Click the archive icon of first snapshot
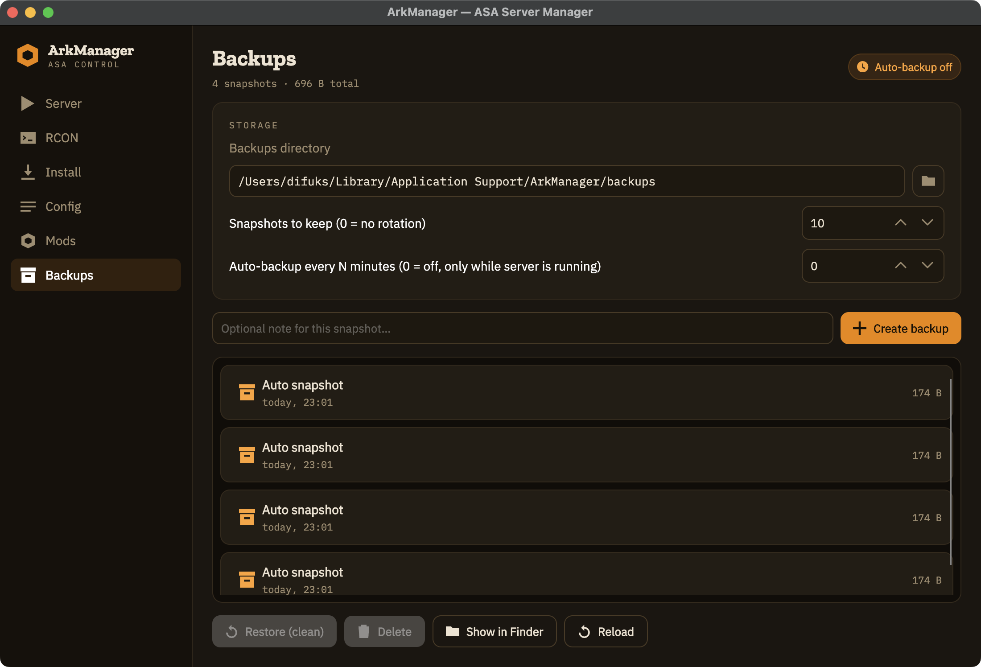Viewport: 981px width, 667px height. point(247,392)
